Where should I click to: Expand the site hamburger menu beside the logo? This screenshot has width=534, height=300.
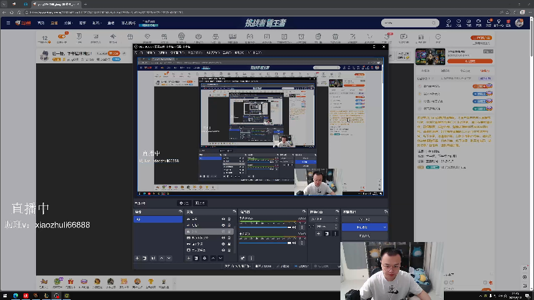8,23
